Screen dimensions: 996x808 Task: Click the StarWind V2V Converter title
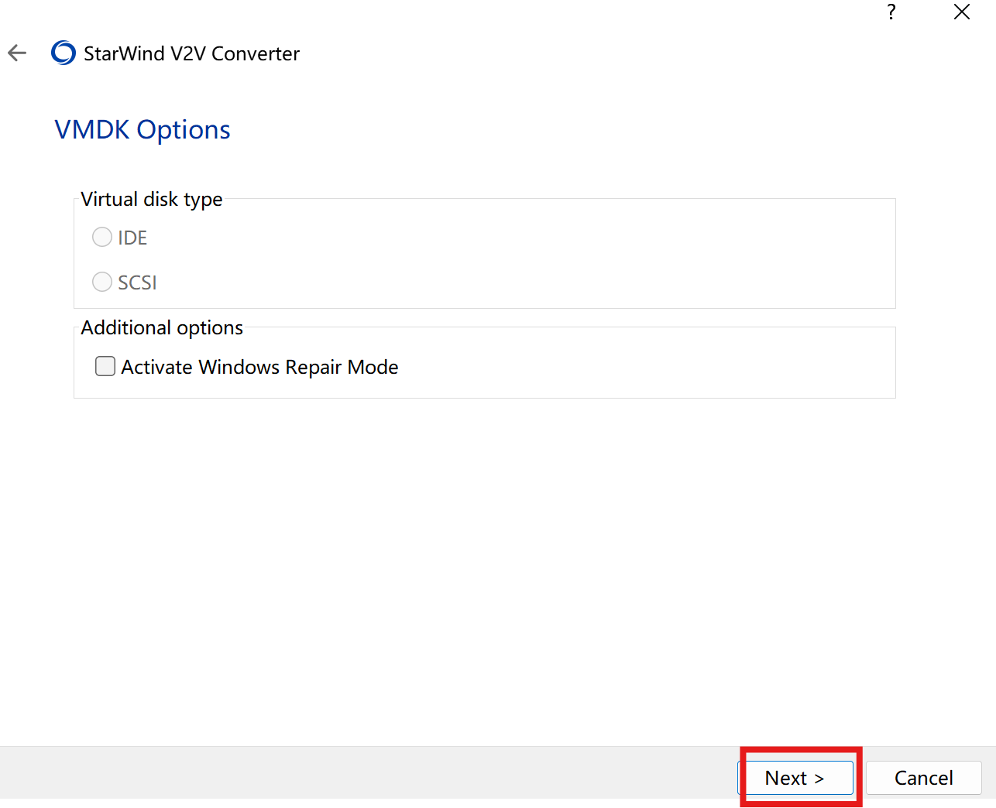pyautogui.click(x=191, y=53)
